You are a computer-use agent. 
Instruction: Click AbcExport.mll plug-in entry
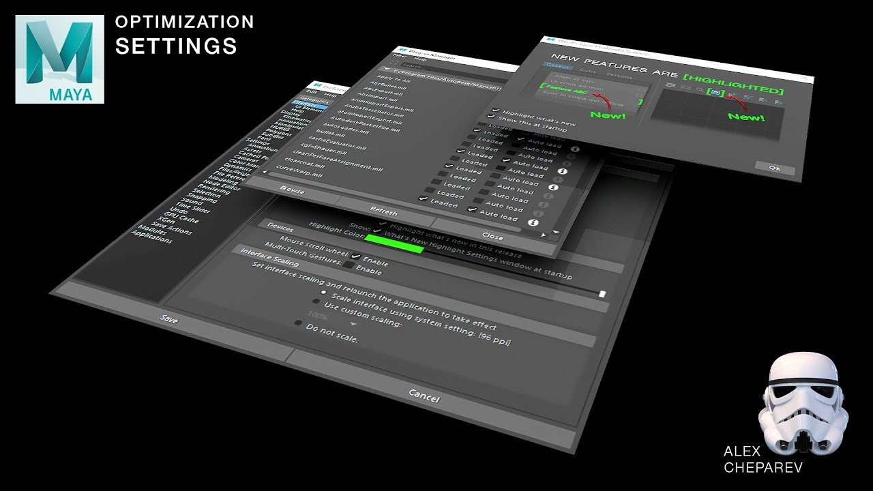(x=383, y=92)
